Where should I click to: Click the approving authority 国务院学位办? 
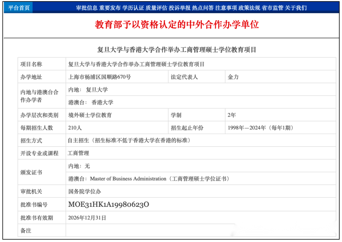pos(85,191)
